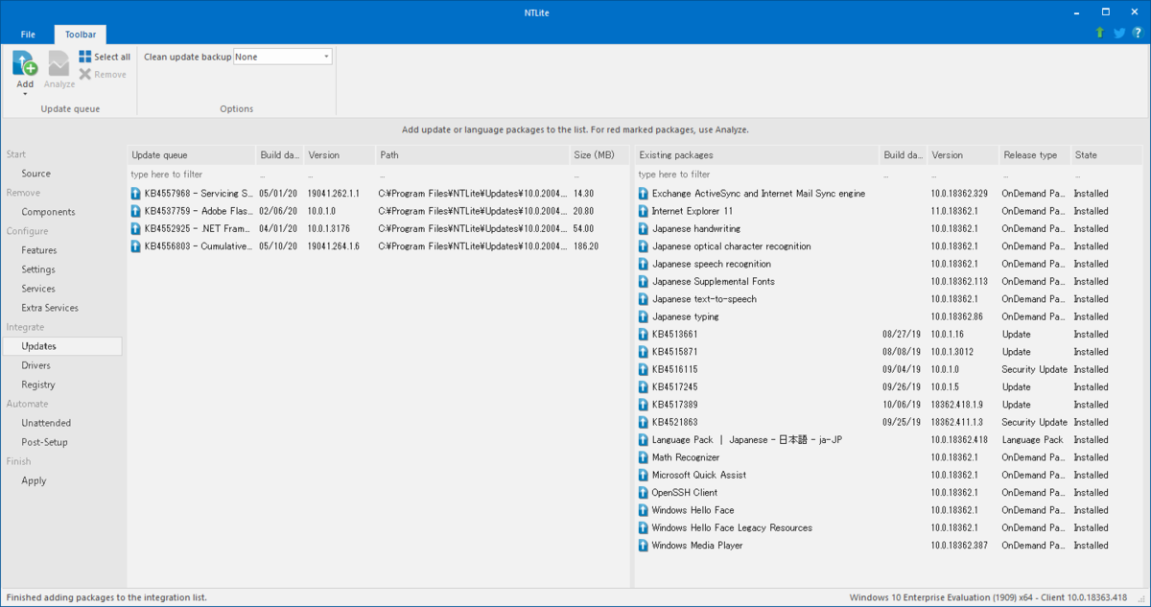Click Existing packages filter input field
The width and height of the screenshot is (1151, 607).
(756, 175)
